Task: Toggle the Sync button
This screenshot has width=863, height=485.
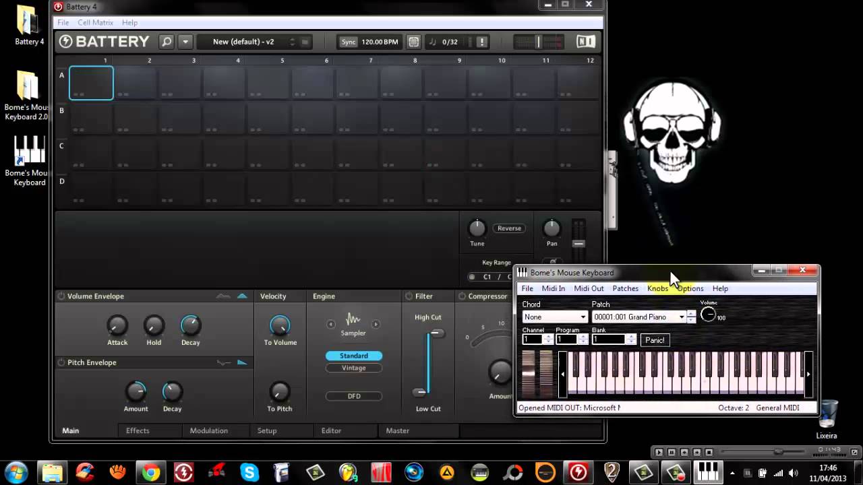Action: (349, 42)
